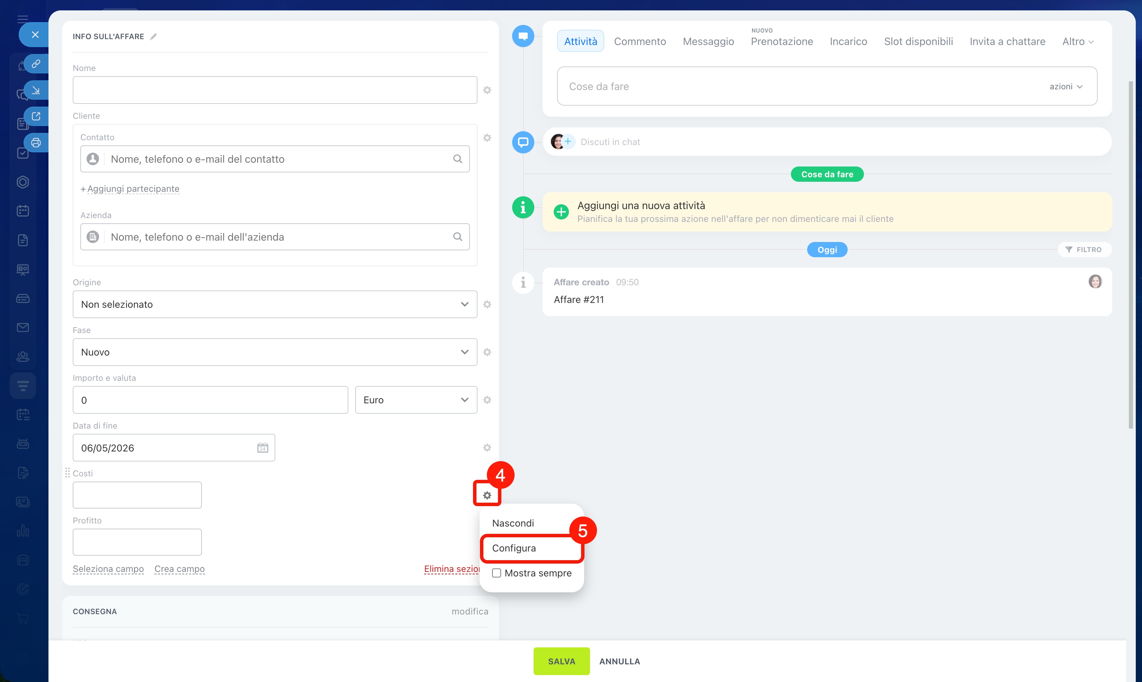Click search magnifier in Contatto field

coord(457,159)
